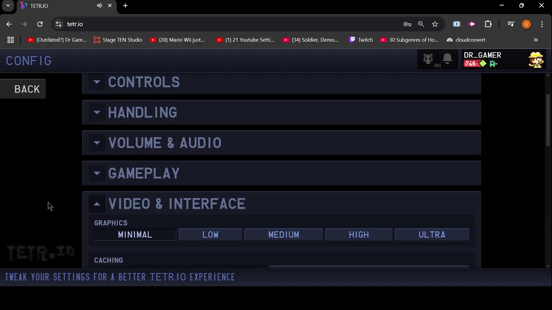Close the TETR.IO browser tab
552x310 pixels.
click(110, 6)
